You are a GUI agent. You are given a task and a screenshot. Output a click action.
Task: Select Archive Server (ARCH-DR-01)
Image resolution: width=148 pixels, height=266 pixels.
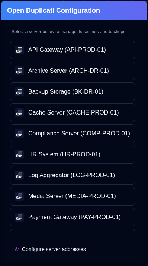click(73, 71)
